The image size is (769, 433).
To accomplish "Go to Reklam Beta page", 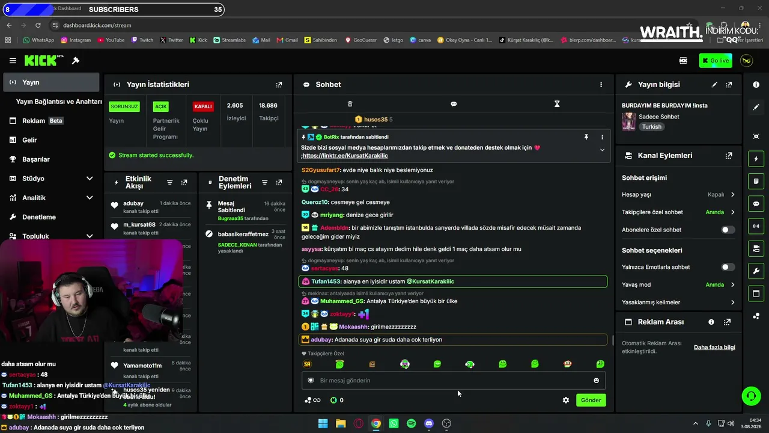I will (x=52, y=121).
